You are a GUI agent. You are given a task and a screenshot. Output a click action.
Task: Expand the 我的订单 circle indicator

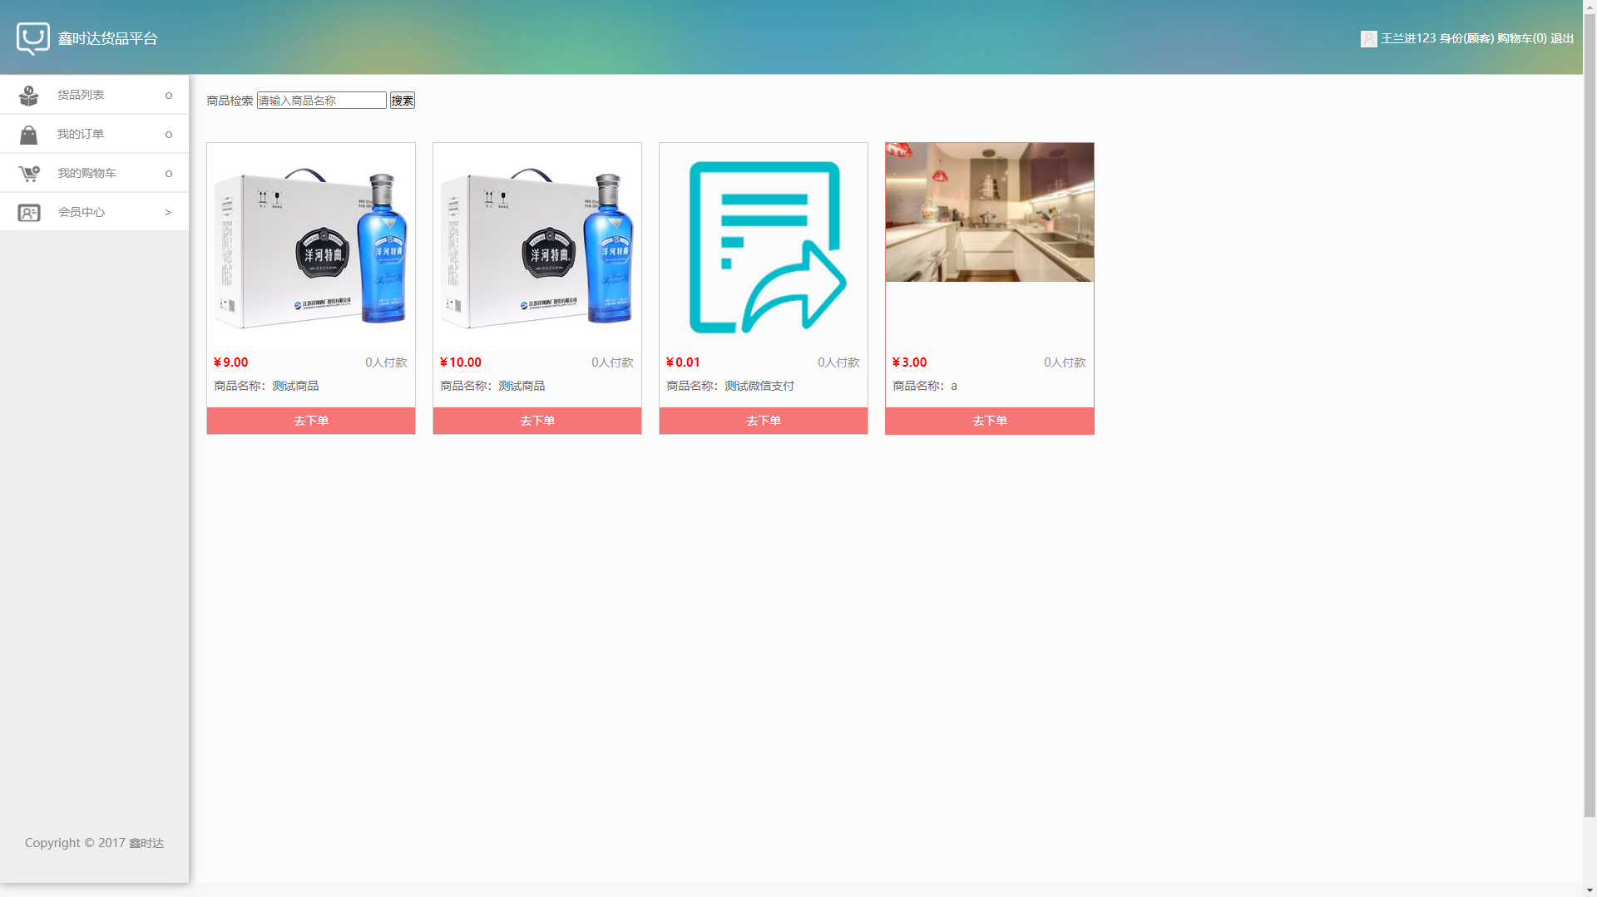(169, 135)
